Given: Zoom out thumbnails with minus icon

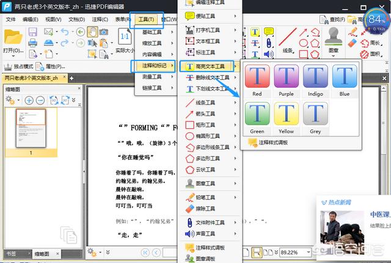Looking at the screenshot, I should (40, 100).
